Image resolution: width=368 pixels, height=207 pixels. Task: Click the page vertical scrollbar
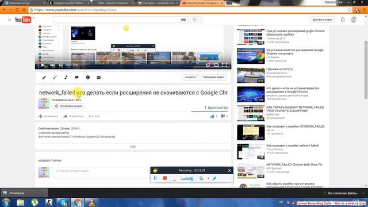[x=366, y=70]
